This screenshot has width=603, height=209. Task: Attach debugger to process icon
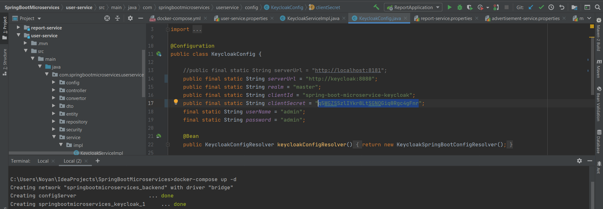click(x=496, y=7)
